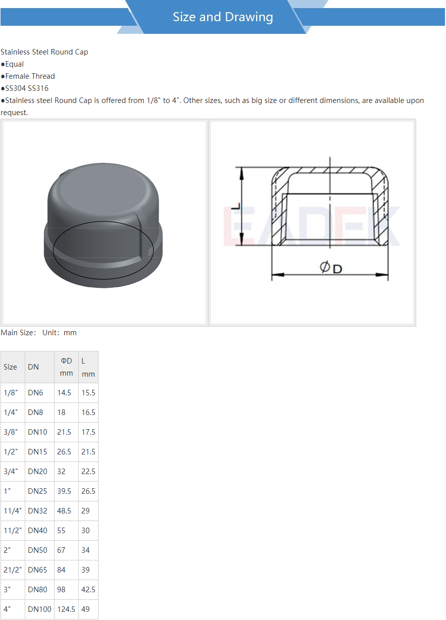Click the 'Size' column header
This screenshot has height=620, width=446.
click(x=13, y=367)
